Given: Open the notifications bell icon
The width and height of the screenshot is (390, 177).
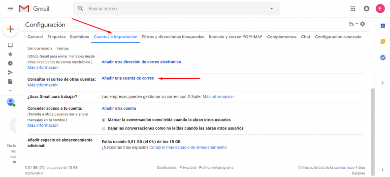Looking at the screenshot, I should (366, 9).
